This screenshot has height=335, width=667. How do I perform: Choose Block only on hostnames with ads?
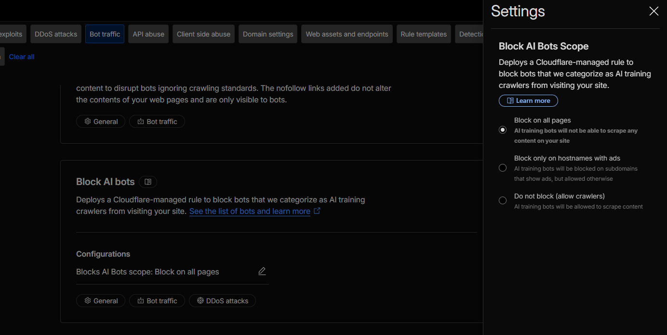click(x=503, y=168)
